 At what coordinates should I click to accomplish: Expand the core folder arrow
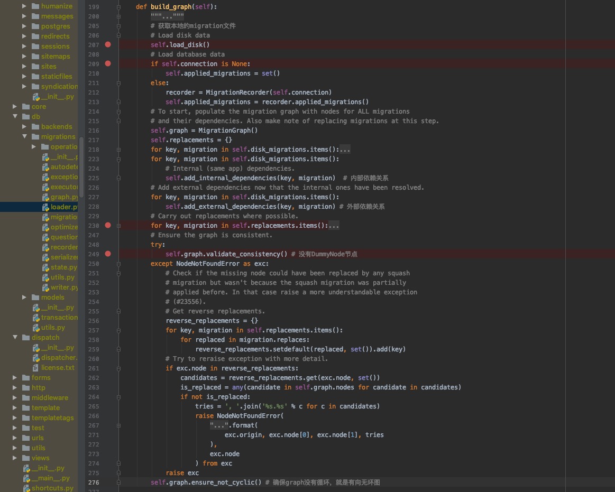[x=15, y=107]
